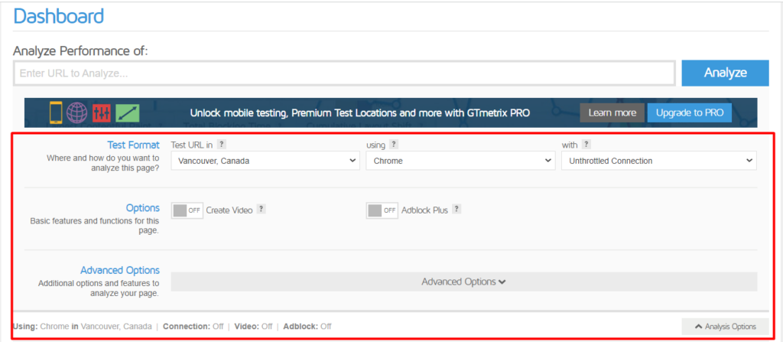Open the Chrome browser dropdown

(x=460, y=161)
